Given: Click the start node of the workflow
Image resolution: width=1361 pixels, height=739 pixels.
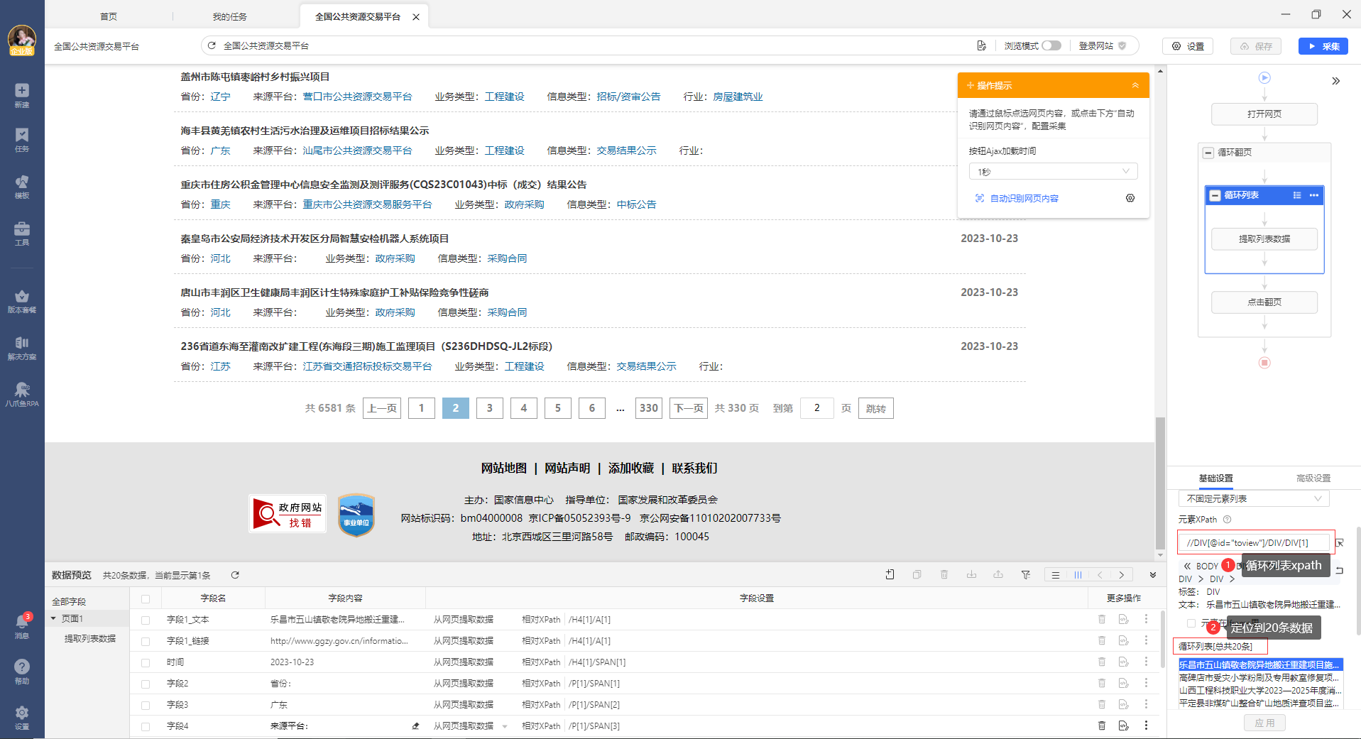Looking at the screenshot, I should [1264, 77].
